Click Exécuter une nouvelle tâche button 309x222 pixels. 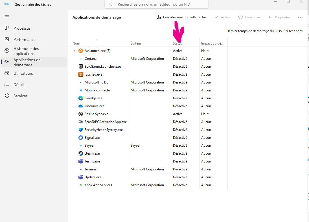coord(181,17)
